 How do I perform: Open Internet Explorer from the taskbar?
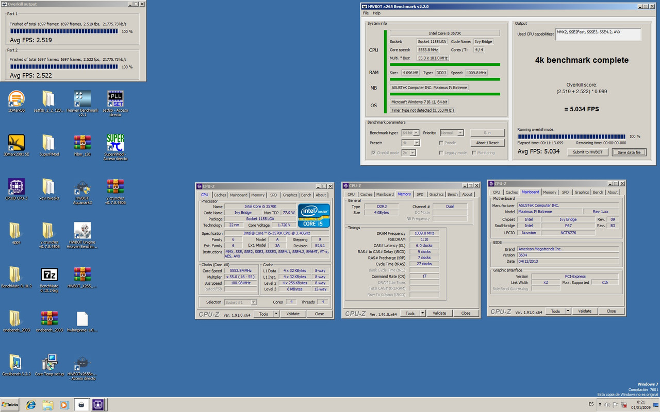point(31,405)
